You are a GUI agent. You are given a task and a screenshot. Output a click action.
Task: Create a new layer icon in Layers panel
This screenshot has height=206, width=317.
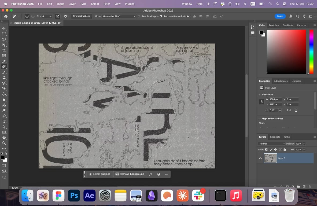(x=304, y=187)
